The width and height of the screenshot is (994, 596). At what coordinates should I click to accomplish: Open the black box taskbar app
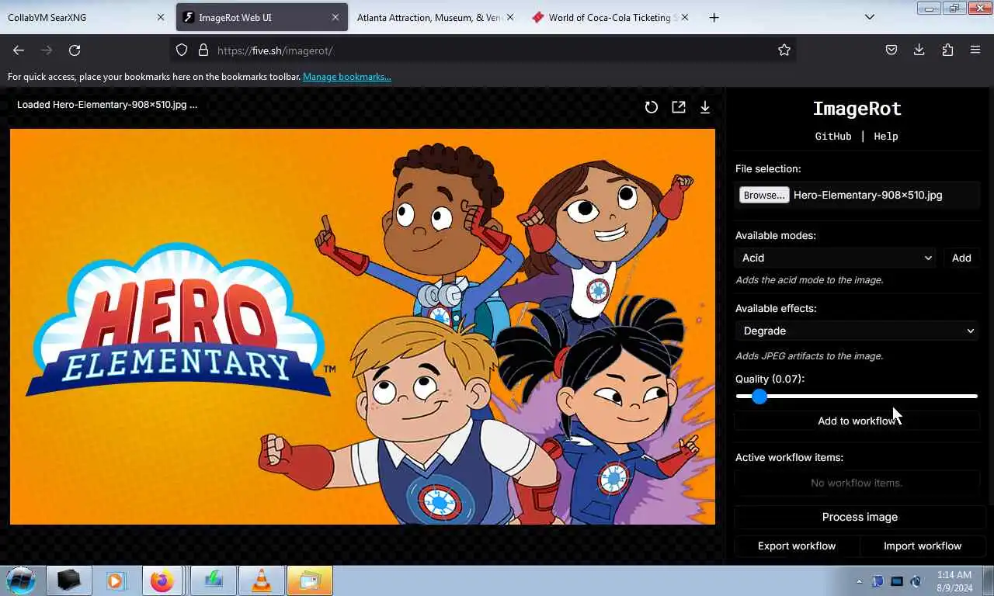(69, 580)
